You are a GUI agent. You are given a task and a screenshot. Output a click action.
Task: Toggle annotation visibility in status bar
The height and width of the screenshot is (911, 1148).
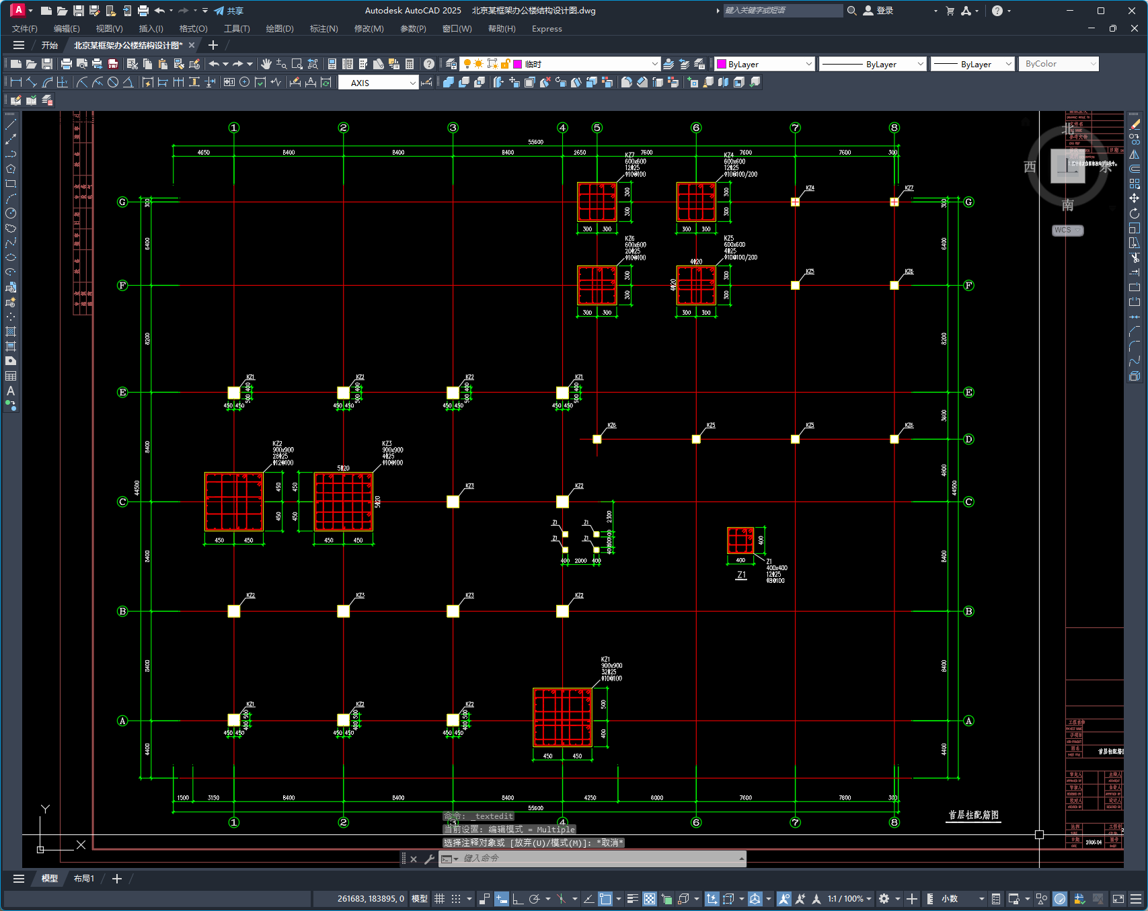coord(784,899)
